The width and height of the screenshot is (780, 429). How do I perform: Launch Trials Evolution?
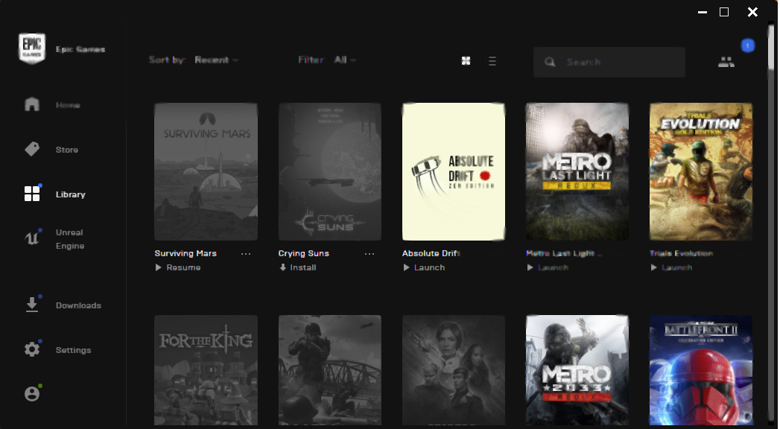671,267
